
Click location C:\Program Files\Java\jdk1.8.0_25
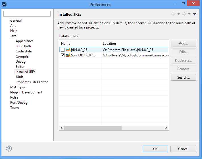click(128, 50)
